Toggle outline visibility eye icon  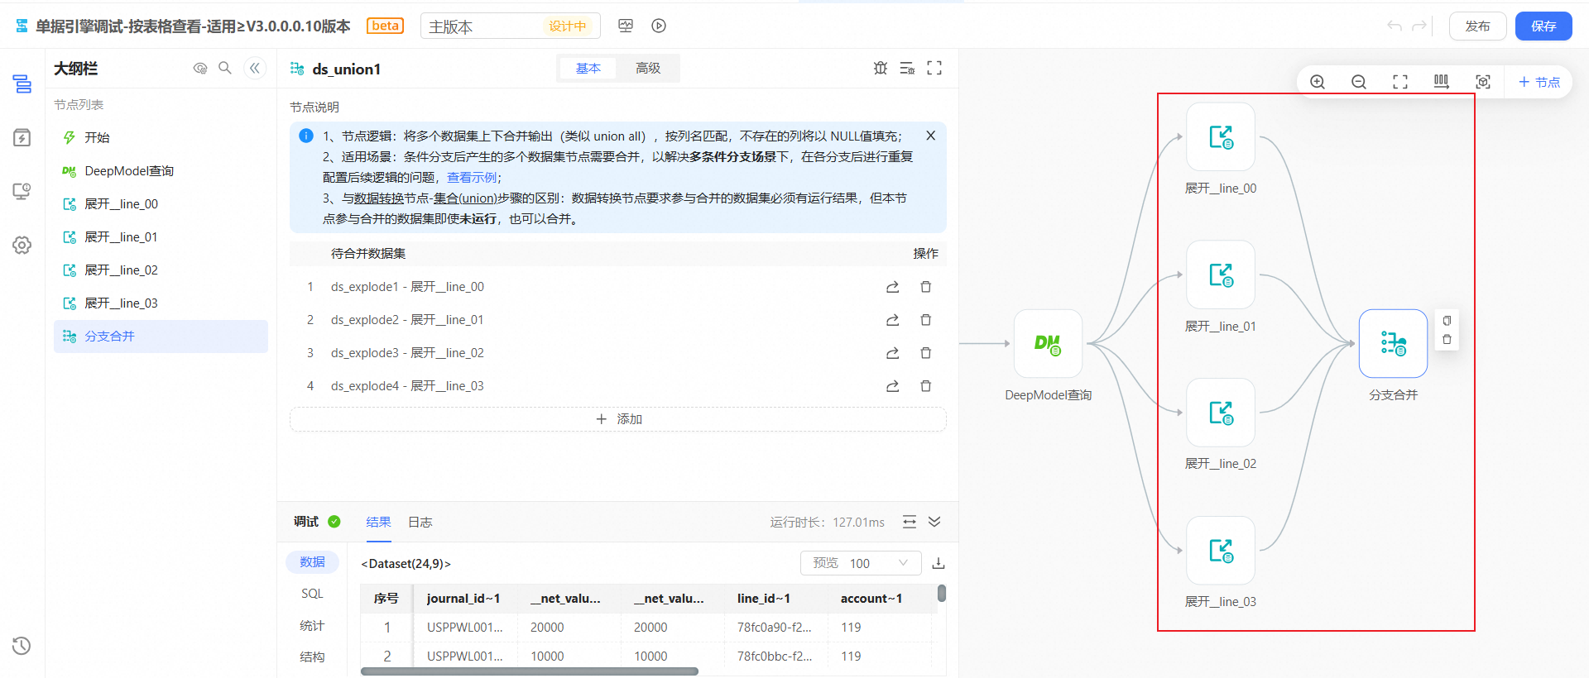click(200, 69)
